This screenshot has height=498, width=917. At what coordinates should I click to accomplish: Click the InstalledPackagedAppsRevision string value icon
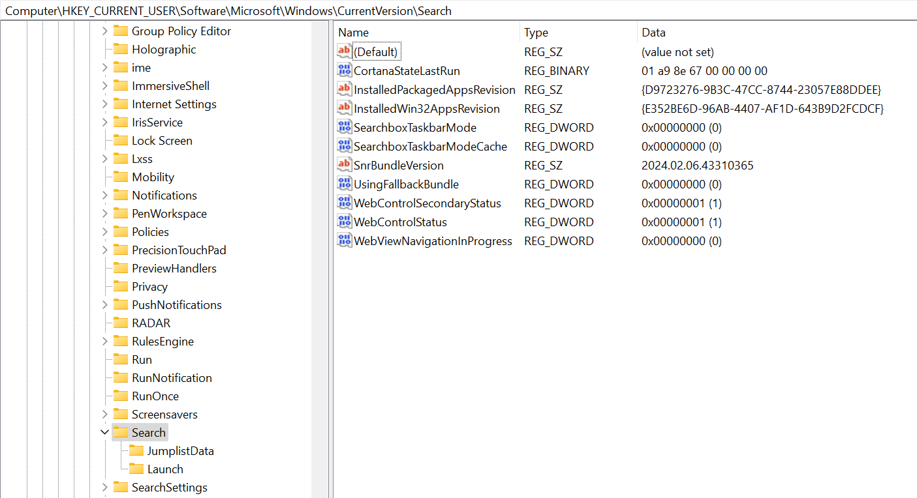[x=344, y=89]
